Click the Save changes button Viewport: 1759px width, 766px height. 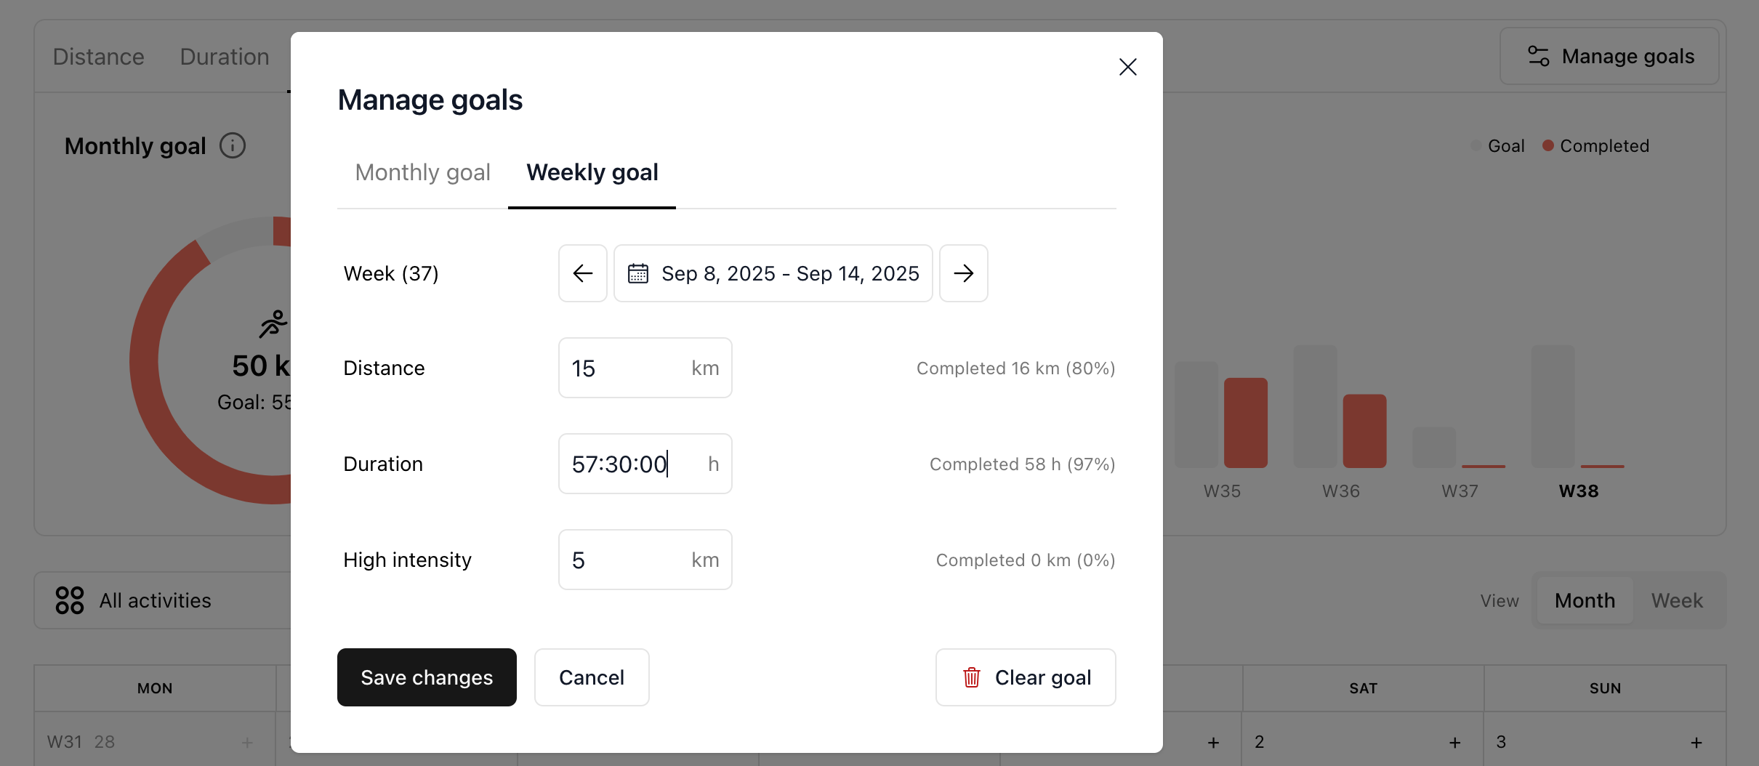[427, 677]
